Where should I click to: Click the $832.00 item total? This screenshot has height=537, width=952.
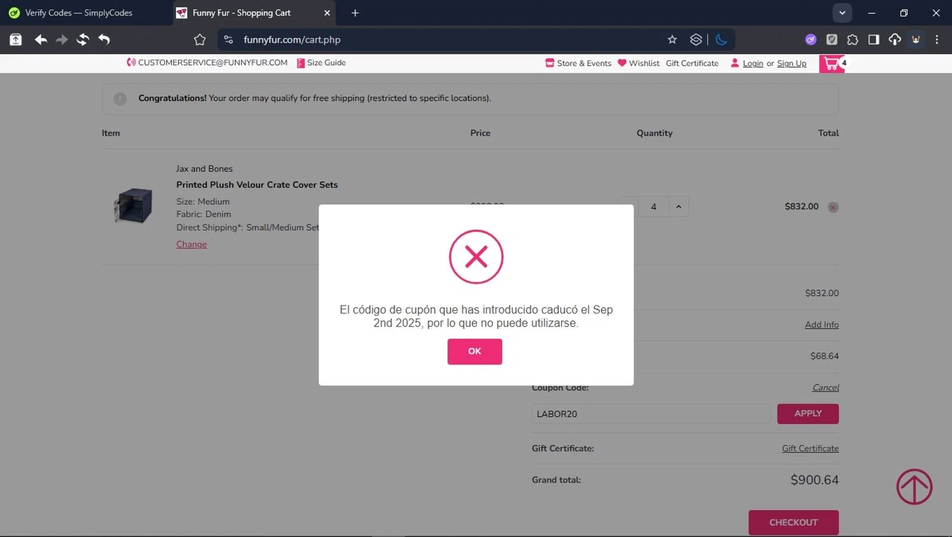[x=802, y=207]
